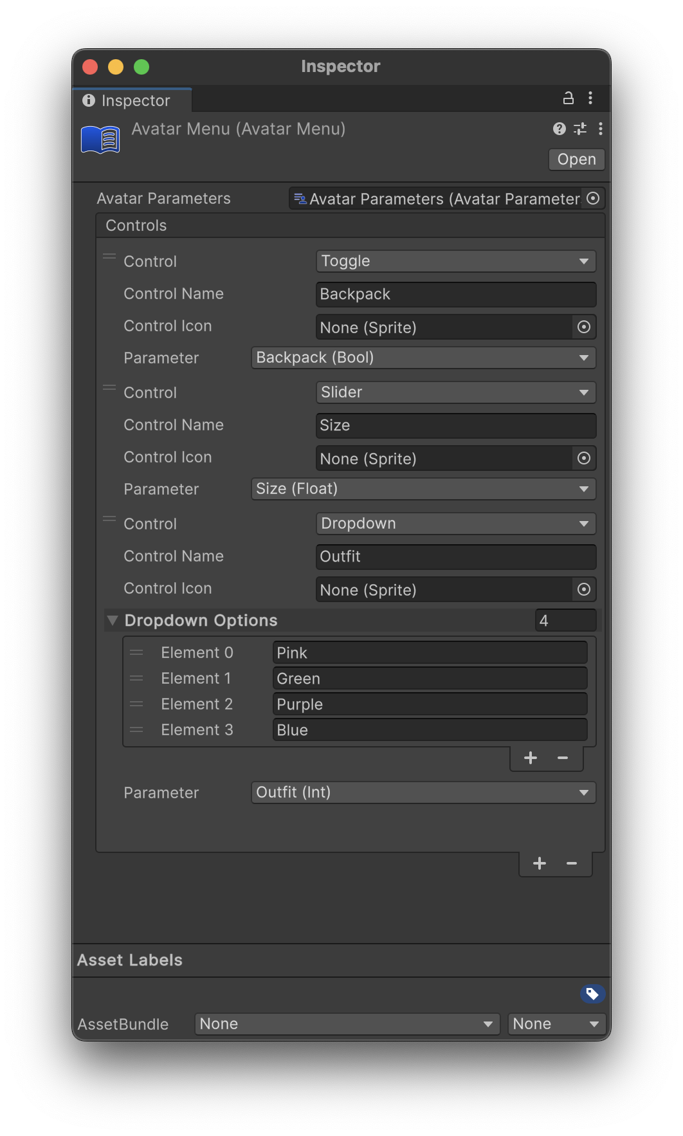
Task: Add a new Dropdown Options element
Action: pyautogui.click(x=531, y=758)
